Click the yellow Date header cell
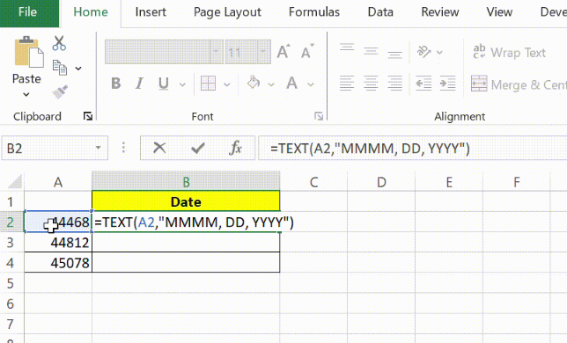Screen dimensions: 567x343 (186, 201)
